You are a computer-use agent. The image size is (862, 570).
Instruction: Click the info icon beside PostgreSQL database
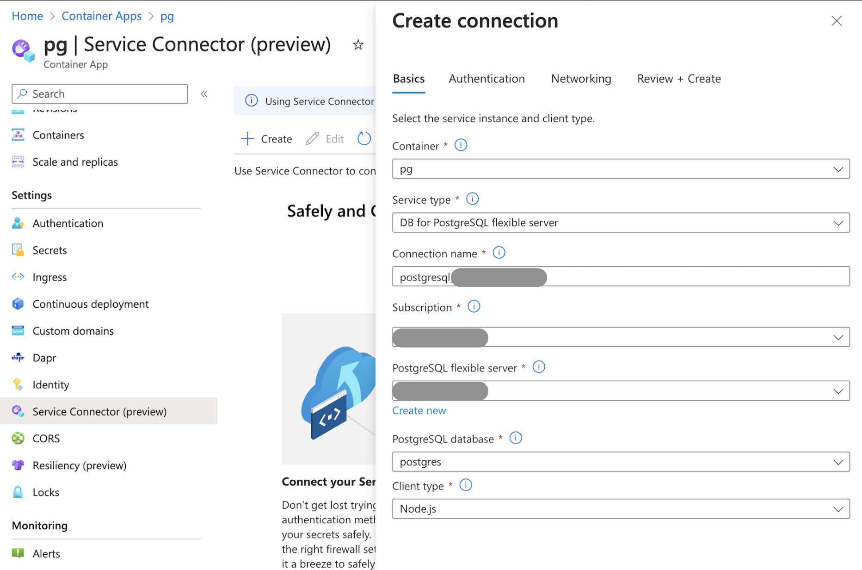coord(516,438)
